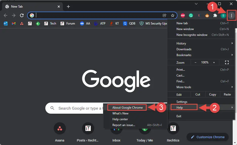Open Help center from submenu

click(135, 119)
